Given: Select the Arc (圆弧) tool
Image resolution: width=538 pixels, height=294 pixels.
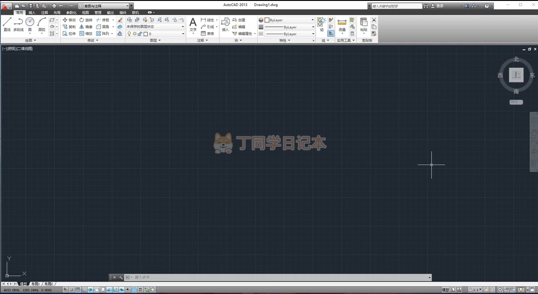Looking at the screenshot, I should (41, 25).
